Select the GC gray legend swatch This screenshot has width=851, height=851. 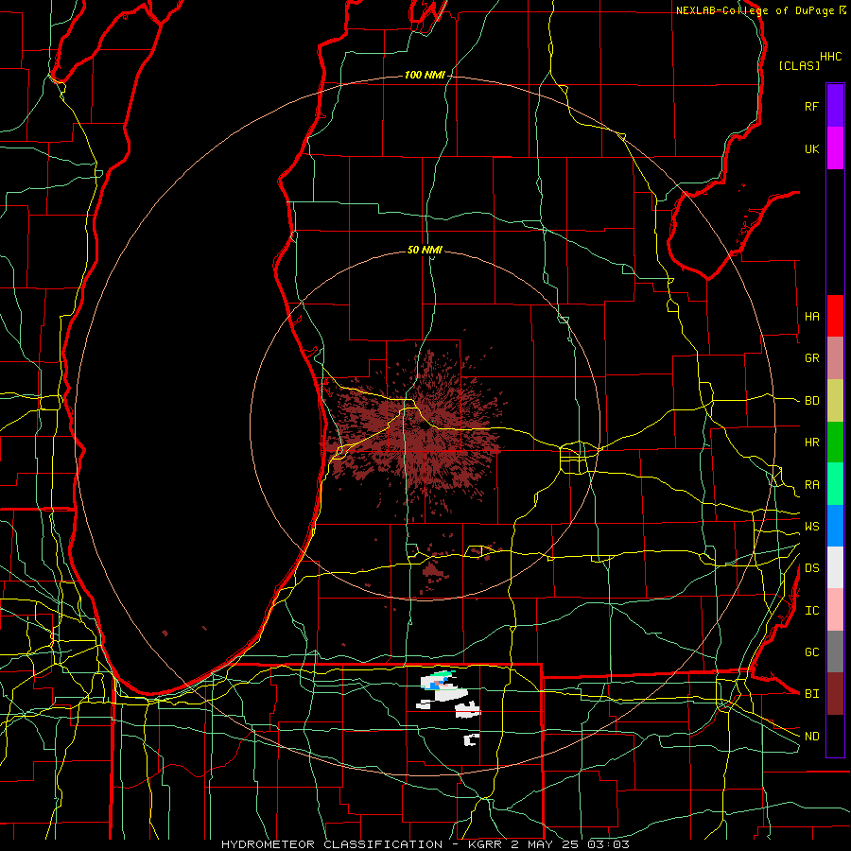click(835, 651)
